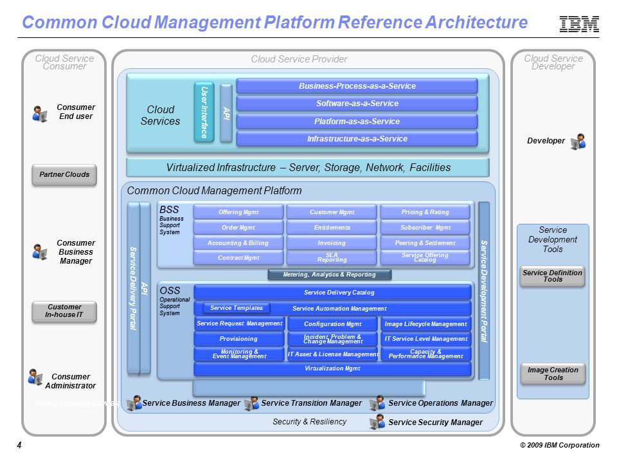The height and width of the screenshot is (463, 617).
Task: Click the Cloud Service Developer label
Action: [553, 62]
